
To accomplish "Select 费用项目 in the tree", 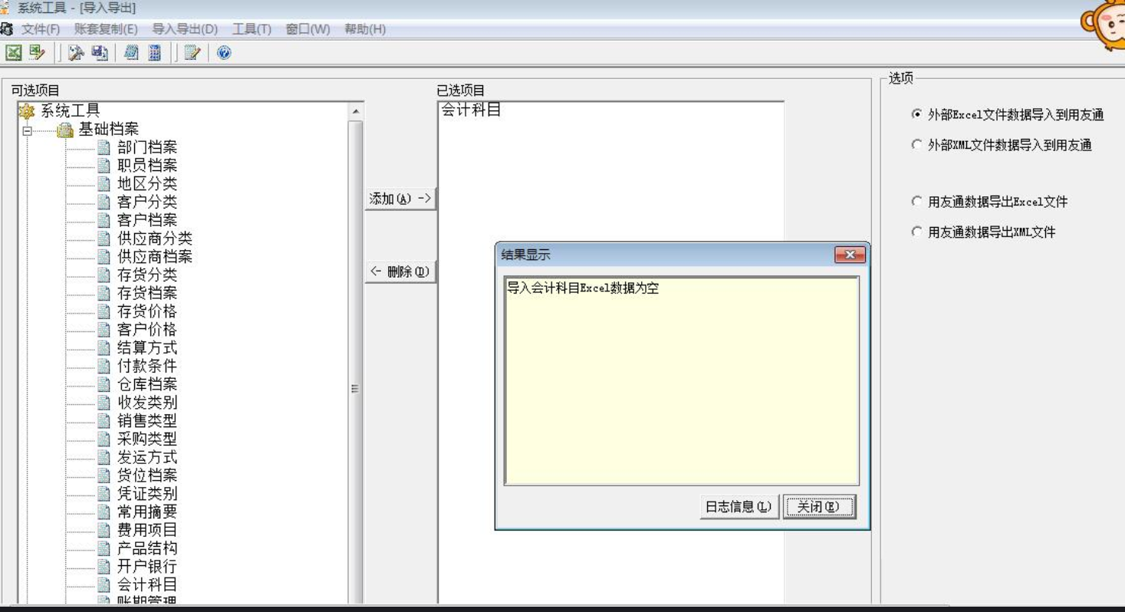I will [x=147, y=530].
